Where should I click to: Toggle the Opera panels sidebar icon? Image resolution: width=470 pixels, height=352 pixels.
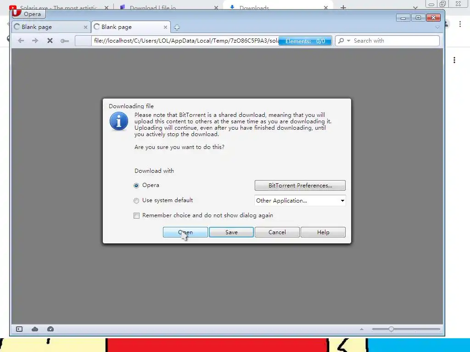pyautogui.click(x=19, y=329)
